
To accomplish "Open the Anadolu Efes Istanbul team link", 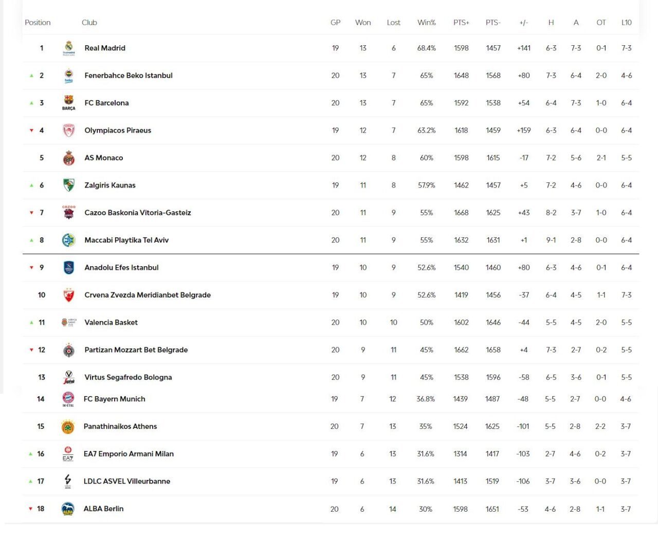I will coord(121,268).
